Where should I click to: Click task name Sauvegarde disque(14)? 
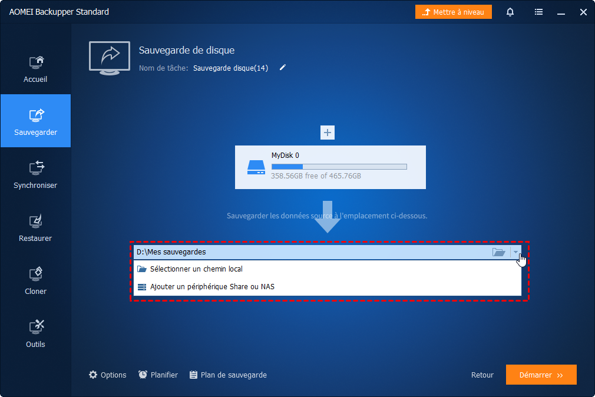point(230,68)
